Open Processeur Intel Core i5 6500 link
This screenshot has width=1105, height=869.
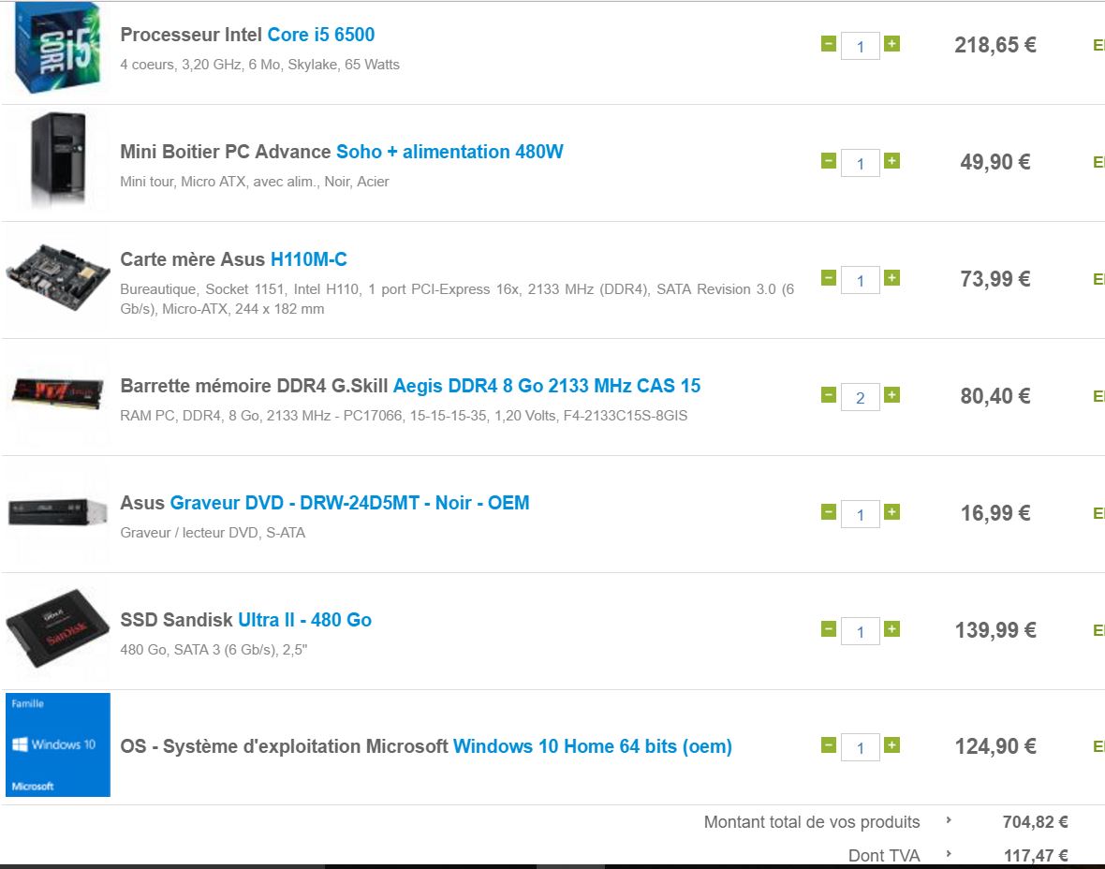click(247, 35)
